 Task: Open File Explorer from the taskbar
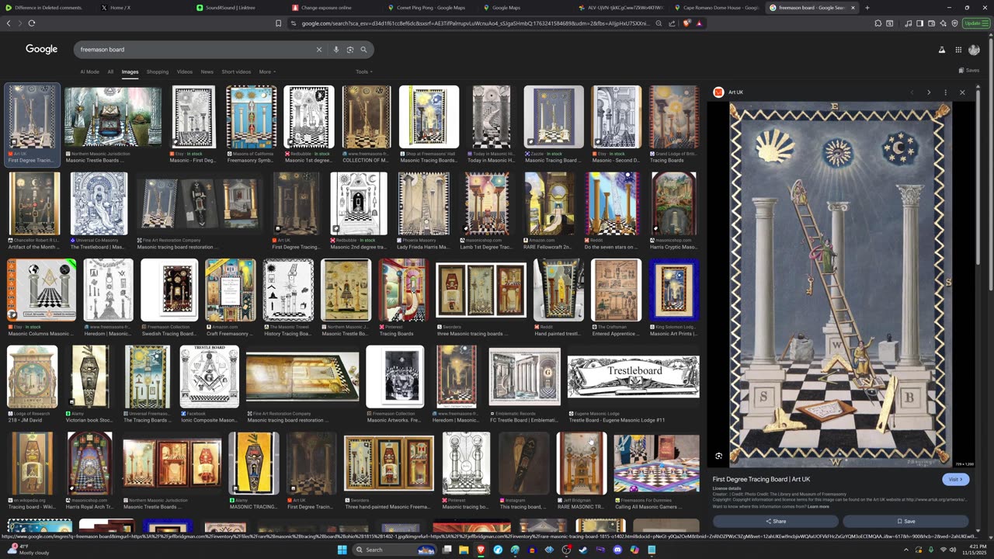pos(464,550)
